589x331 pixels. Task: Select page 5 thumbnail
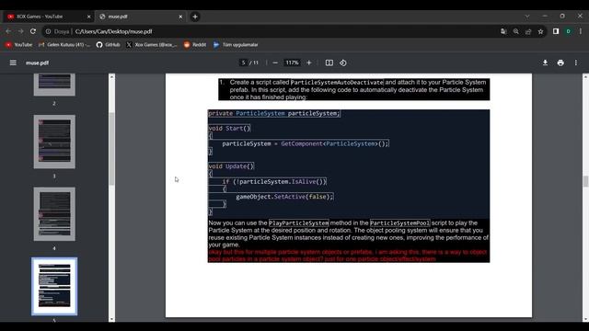pos(54,286)
